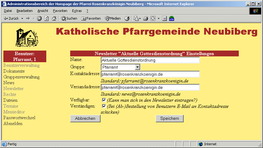Click the fullscreen/size toolbar icon
This screenshot has width=263, height=148.
tap(153, 18)
